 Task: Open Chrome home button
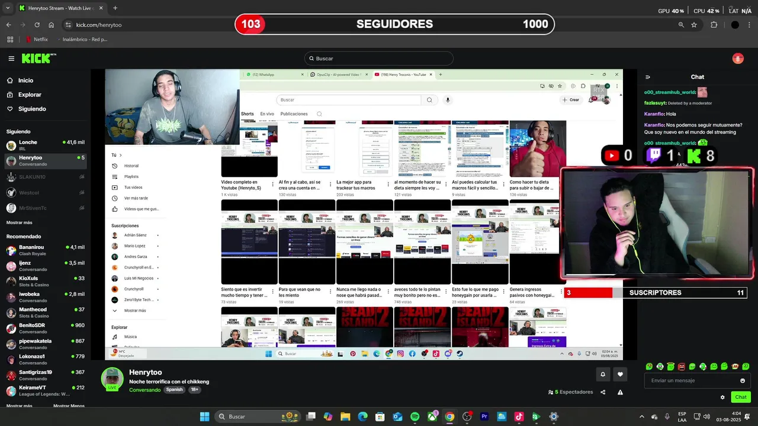coord(52,25)
